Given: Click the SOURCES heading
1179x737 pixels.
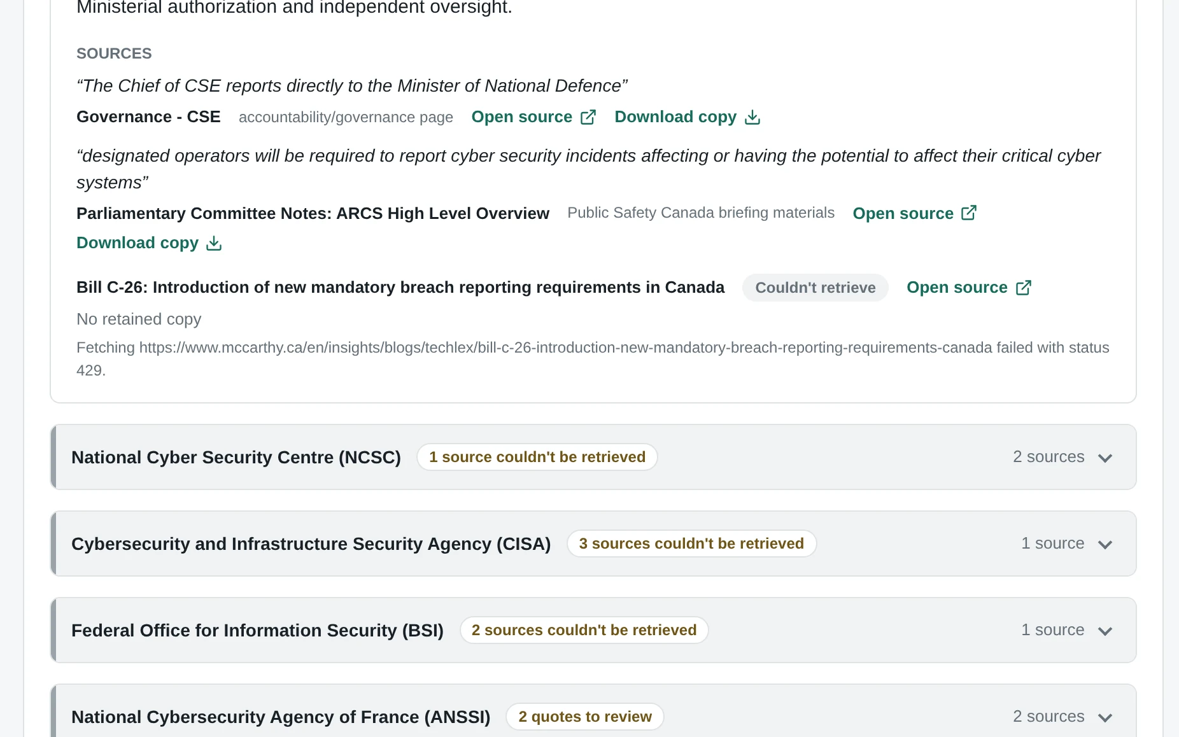Looking at the screenshot, I should 114,53.
